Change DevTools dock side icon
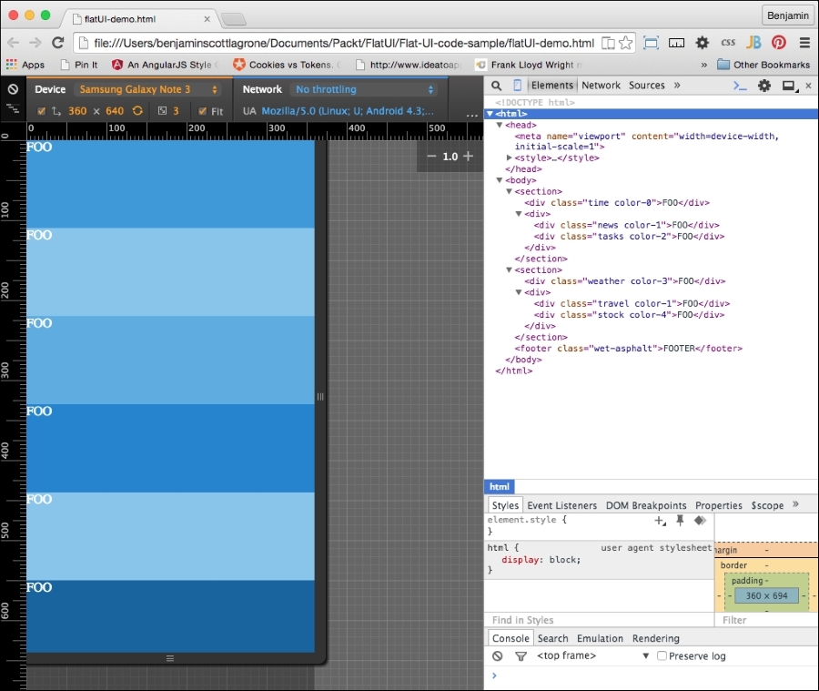Viewport: 819px width, 691px height. [788, 85]
